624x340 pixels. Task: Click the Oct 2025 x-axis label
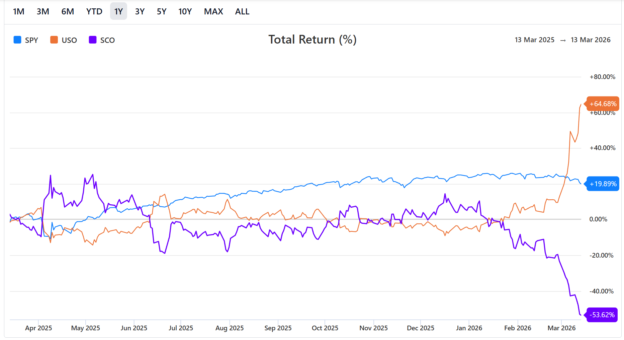click(325, 328)
